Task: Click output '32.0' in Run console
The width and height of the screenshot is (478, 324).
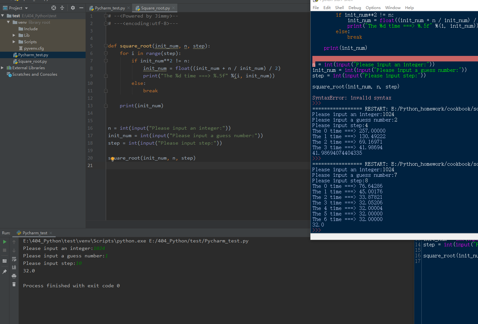Action: tap(29, 271)
